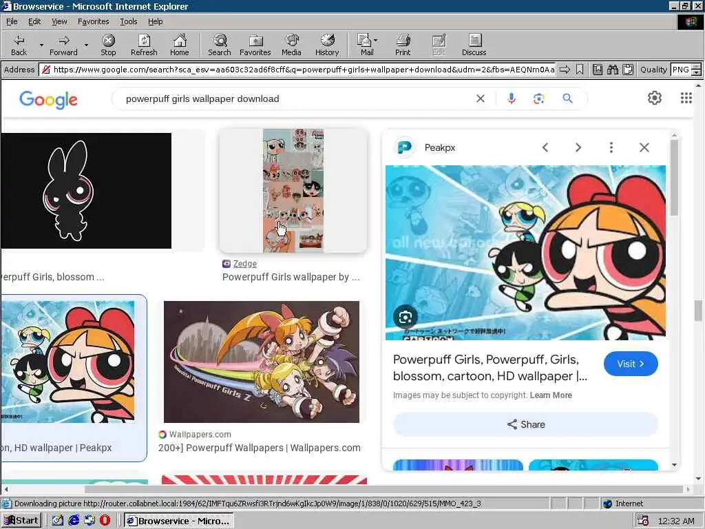Viewport: 705px width, 529px height.
Task: Click the Zedge source link
Action: (244, 264)
